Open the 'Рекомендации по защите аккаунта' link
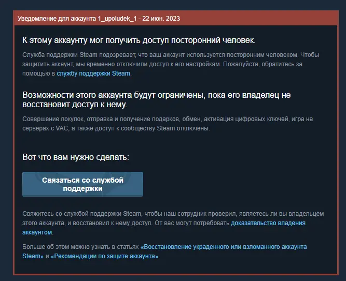 pos(104,256)
